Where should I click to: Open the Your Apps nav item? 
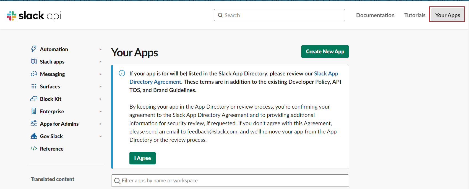pos(447,15)
